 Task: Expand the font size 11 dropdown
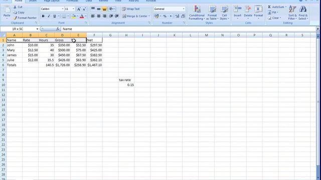tap(73, 9)
